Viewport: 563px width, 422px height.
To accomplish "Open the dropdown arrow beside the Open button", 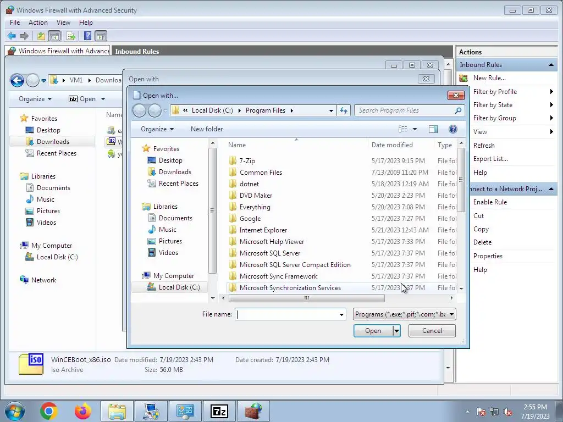I will click(x=396, y=331).
